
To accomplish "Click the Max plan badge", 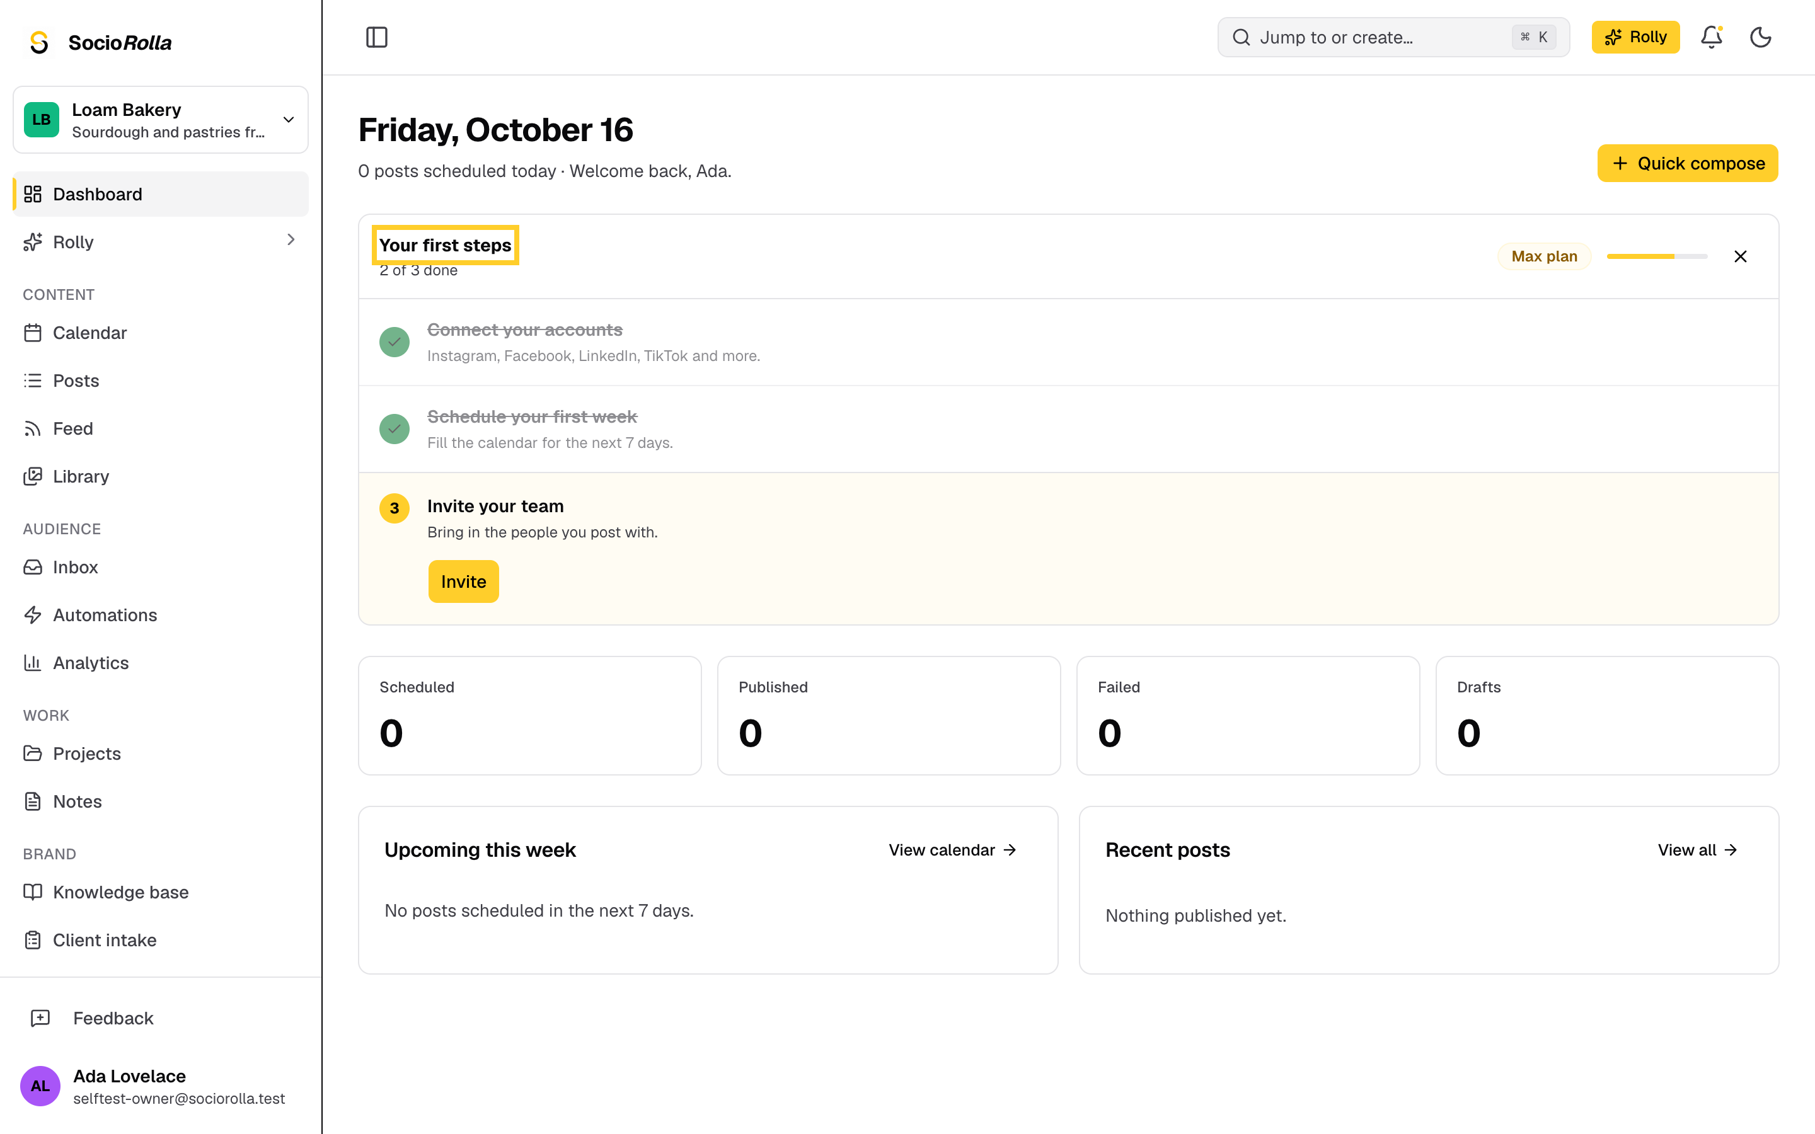I will click(x=1543, y=256).
